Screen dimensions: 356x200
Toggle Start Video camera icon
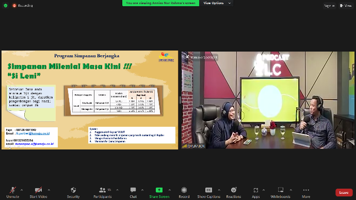click(38, 190)
